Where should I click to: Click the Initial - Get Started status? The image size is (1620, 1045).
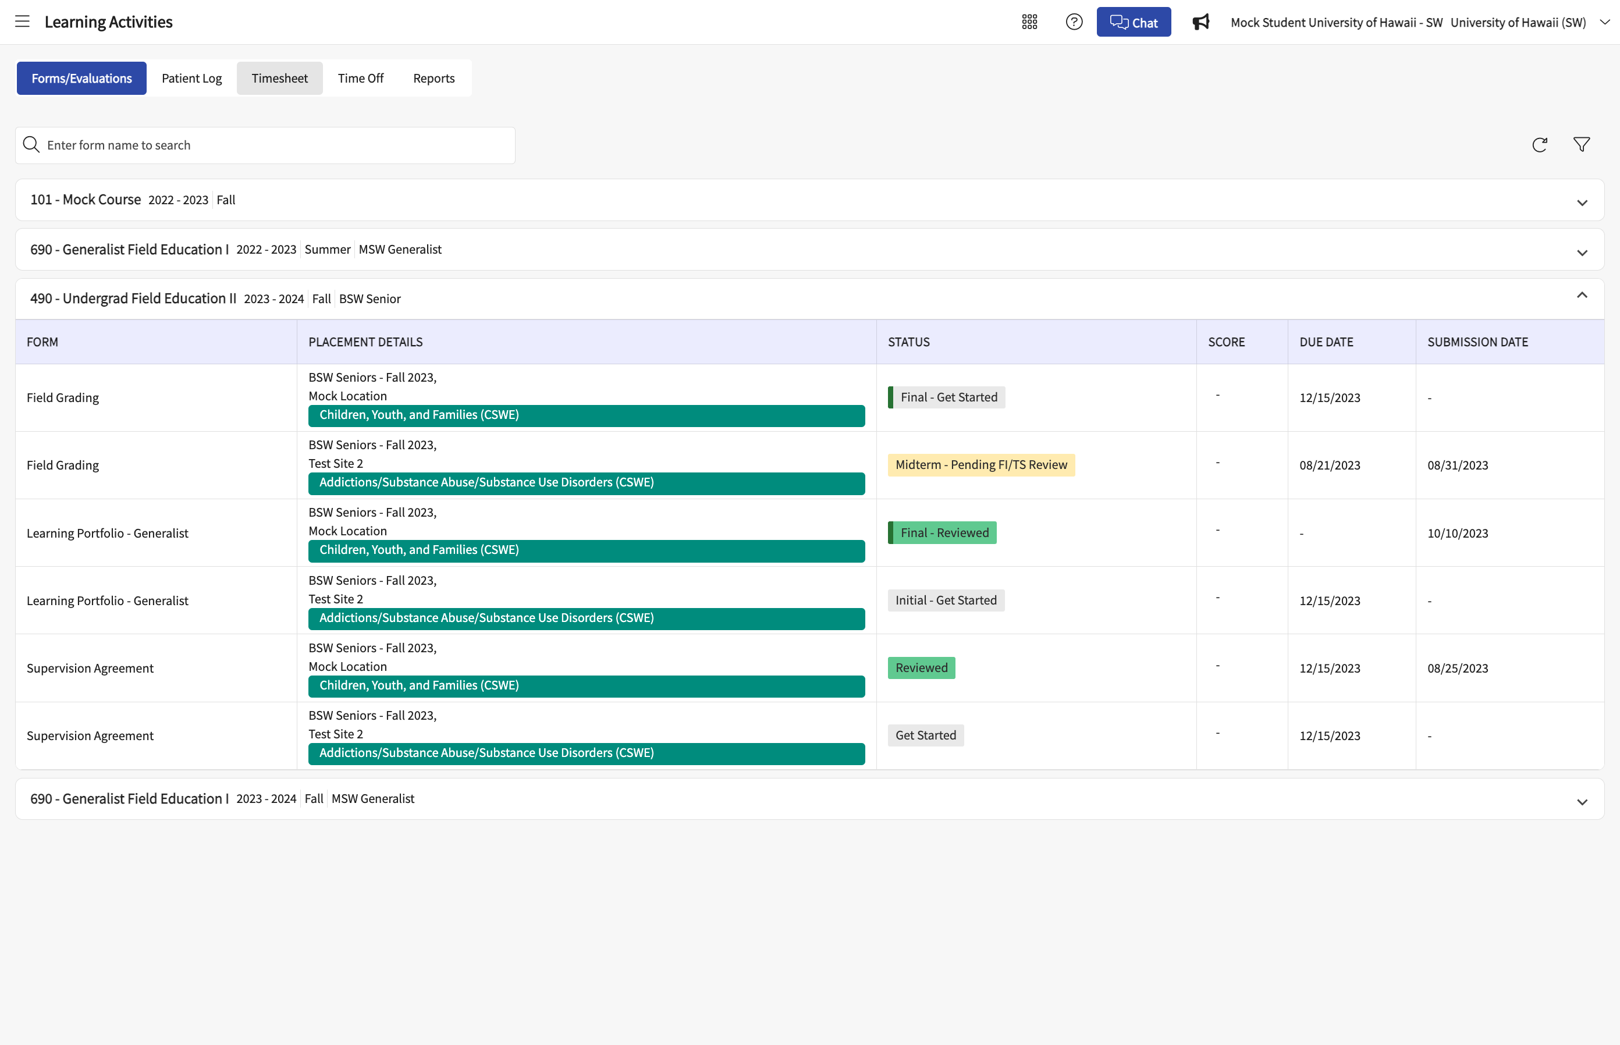click(x=946, y=600)
